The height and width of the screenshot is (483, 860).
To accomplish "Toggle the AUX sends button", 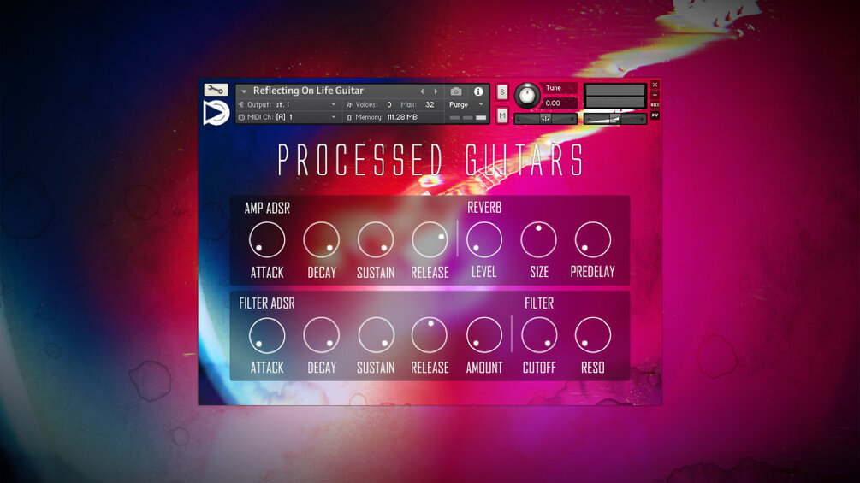I will coord(655,104).
